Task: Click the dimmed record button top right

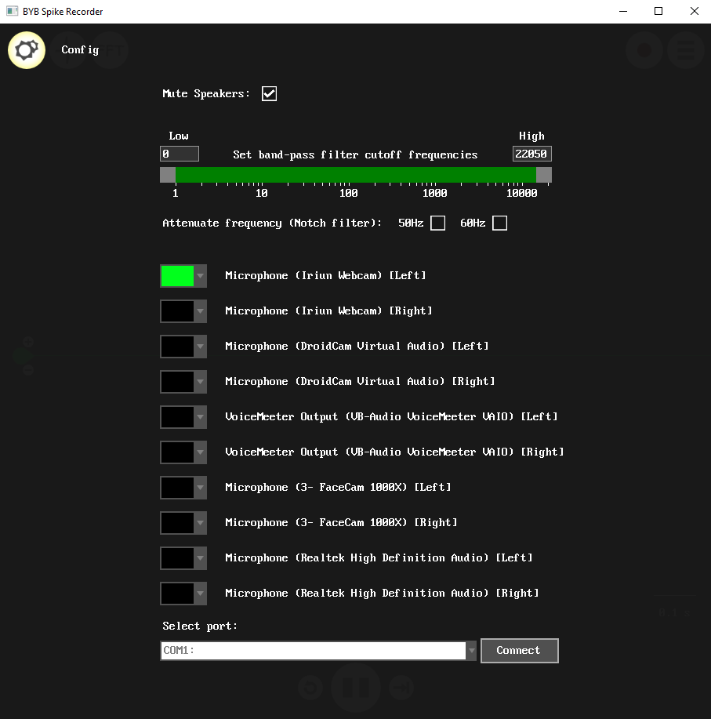Action: [x=644, y=50]
